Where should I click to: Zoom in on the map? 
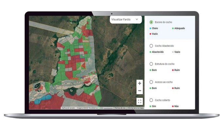pyautogui.click(x=140, y=83)
